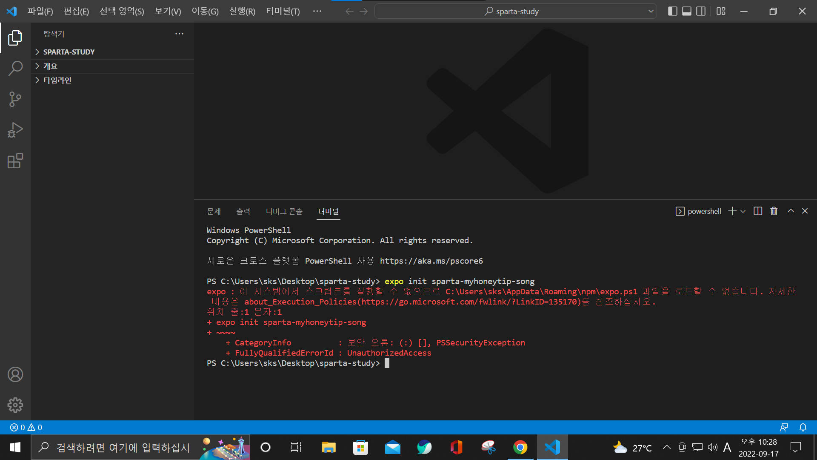Open the volume control in system tray

[x=712, y=447]
